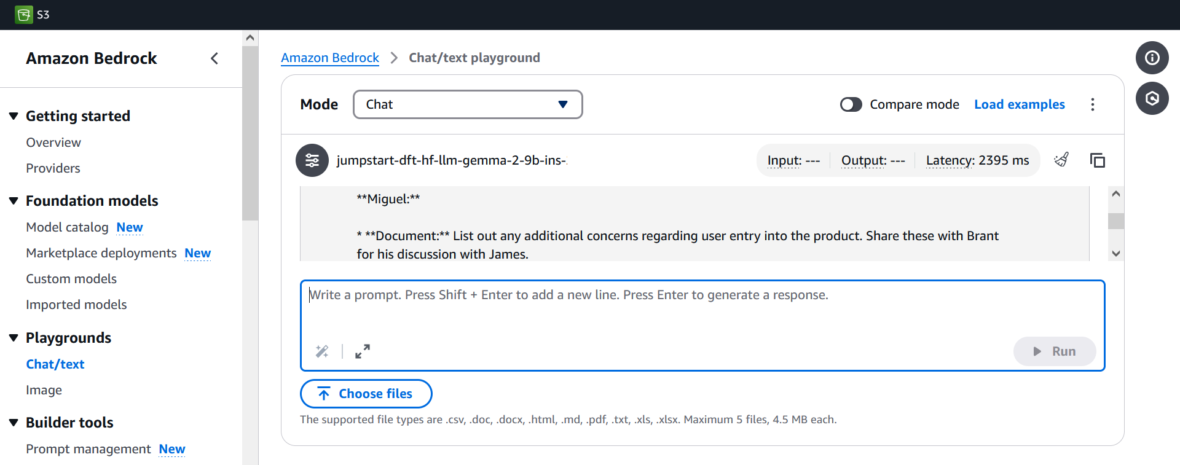Open the hexagon assistant icon below info

point(1152,98)
